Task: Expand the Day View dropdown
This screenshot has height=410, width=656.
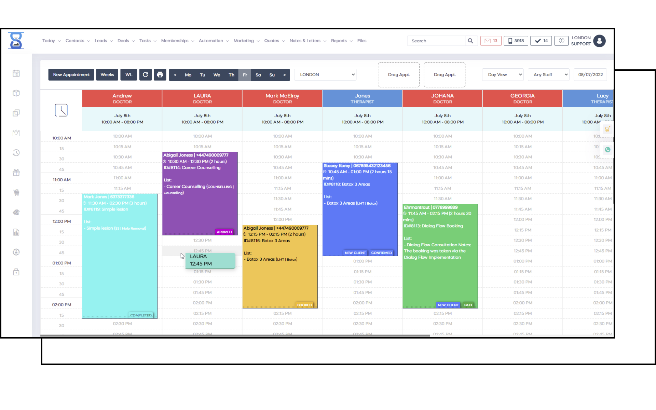Action: click(x=503, y=74)
